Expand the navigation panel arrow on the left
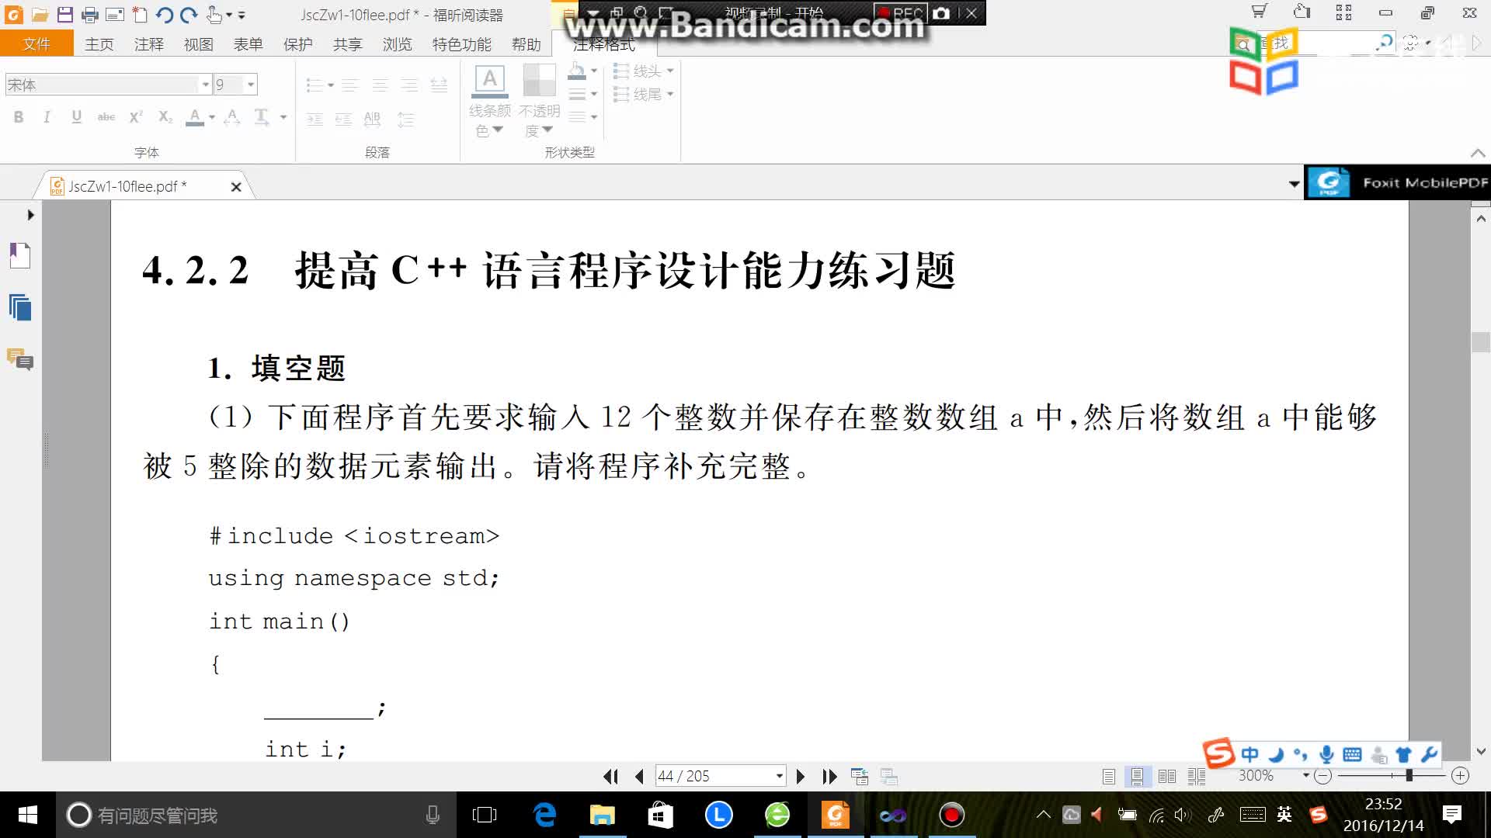 [30, 215]
